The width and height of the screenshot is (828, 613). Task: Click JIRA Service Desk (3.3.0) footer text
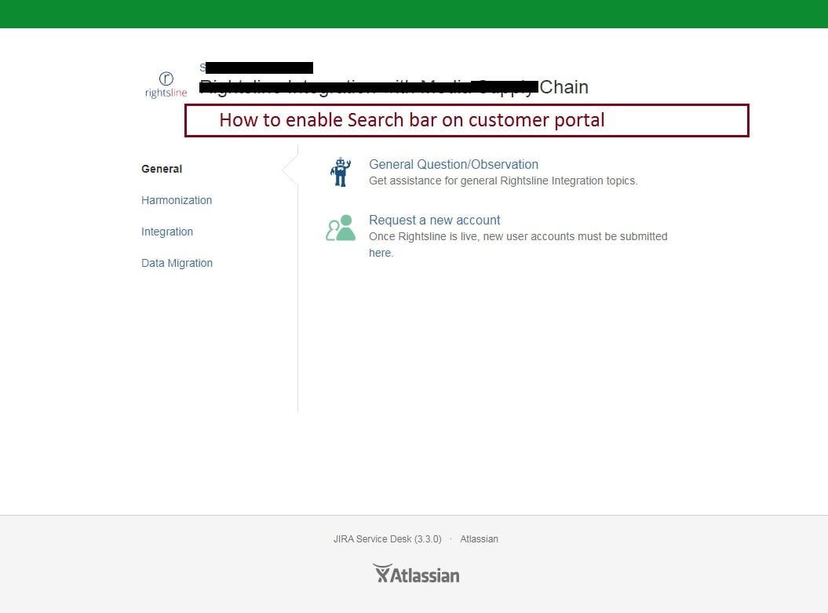tap(387, 539)
